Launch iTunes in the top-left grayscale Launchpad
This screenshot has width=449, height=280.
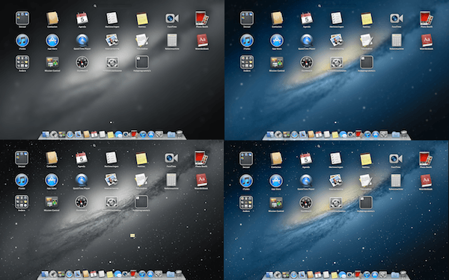coord(22,40)
